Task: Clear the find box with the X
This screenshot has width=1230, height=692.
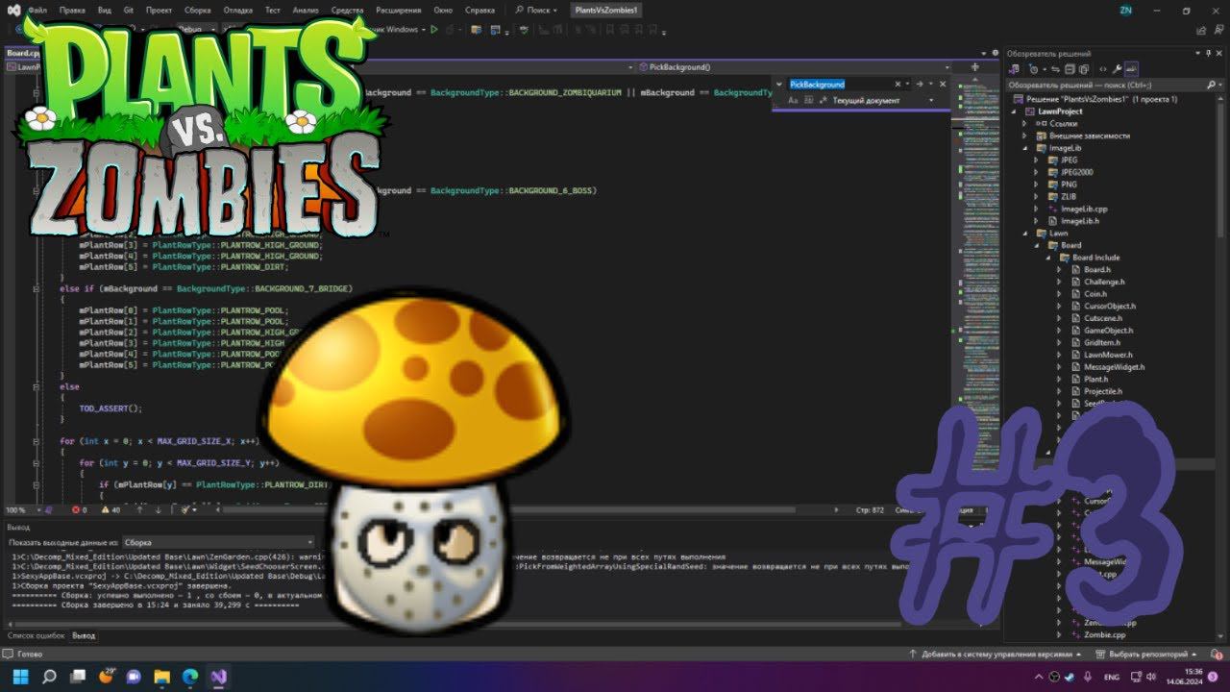Action: tap(898, 84)
